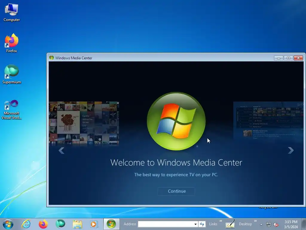Click the muted volume tray icon

(x=276, y=225)
